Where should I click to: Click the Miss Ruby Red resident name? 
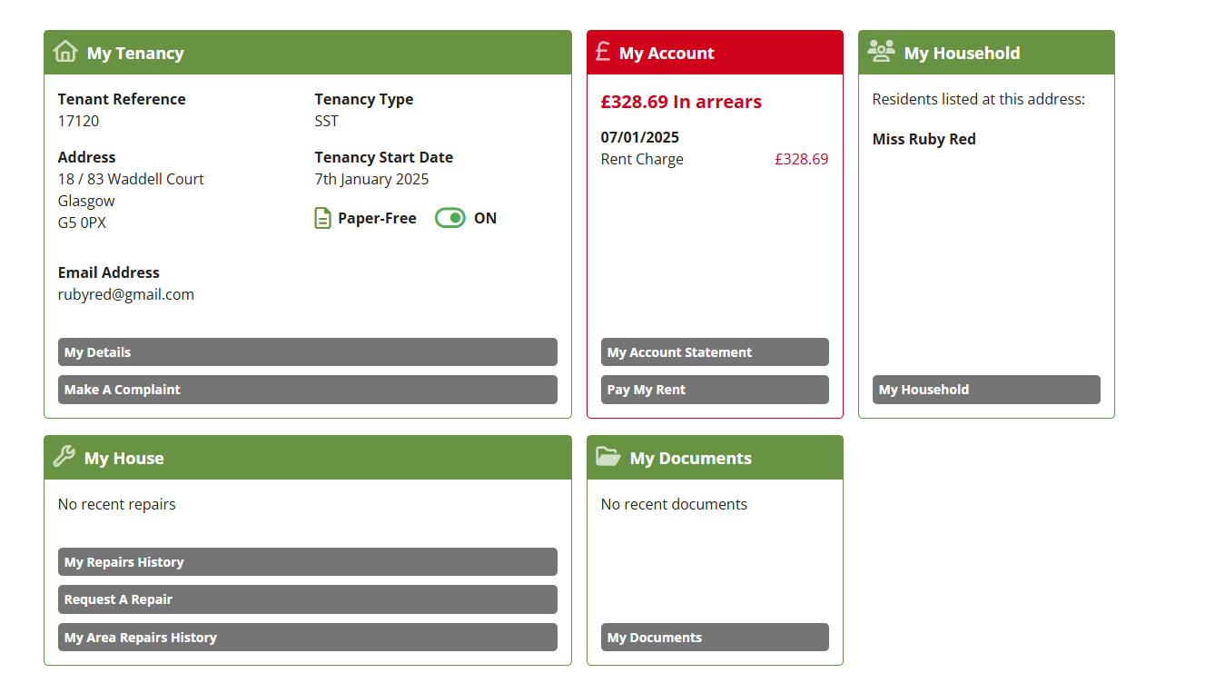[924, 139]
